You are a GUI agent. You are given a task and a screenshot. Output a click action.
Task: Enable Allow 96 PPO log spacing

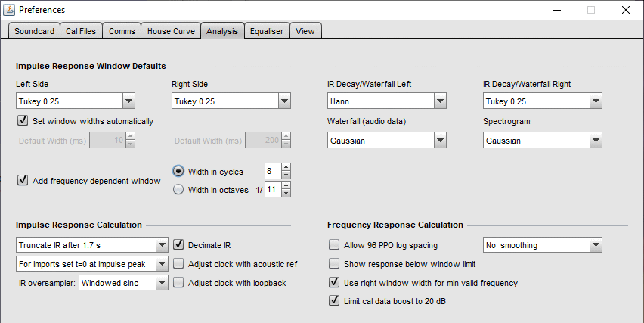(x=334, y=245)
